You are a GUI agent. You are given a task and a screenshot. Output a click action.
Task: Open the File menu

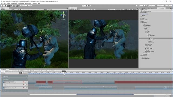click(x=2, y=4)
